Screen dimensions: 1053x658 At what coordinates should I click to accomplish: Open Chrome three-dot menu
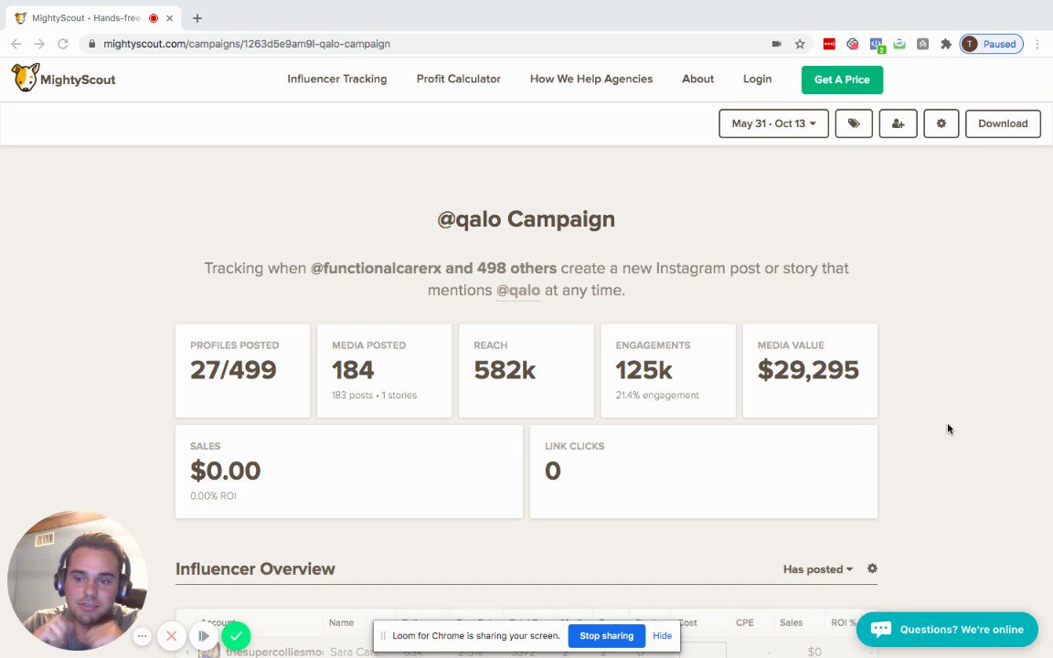coord(1037,44)
